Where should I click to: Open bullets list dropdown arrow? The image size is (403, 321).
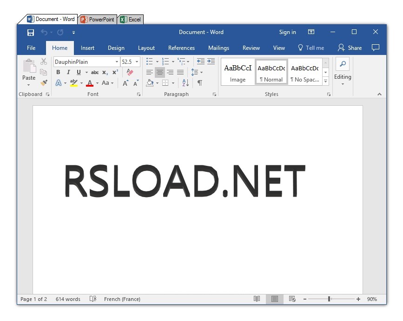157,61
